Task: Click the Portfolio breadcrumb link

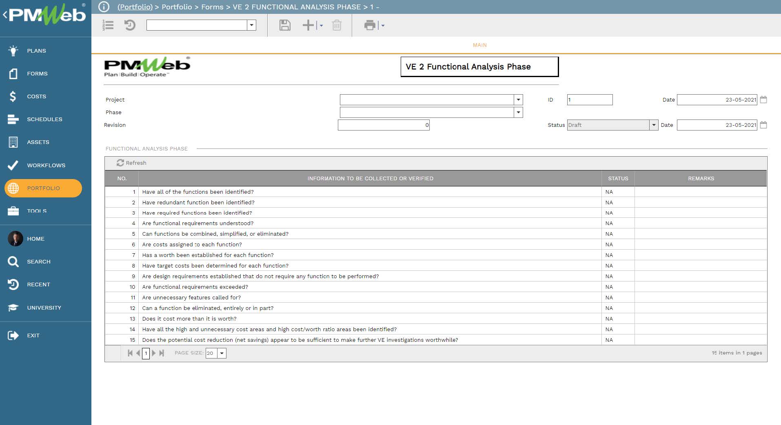Action: [x=135, y=7]
